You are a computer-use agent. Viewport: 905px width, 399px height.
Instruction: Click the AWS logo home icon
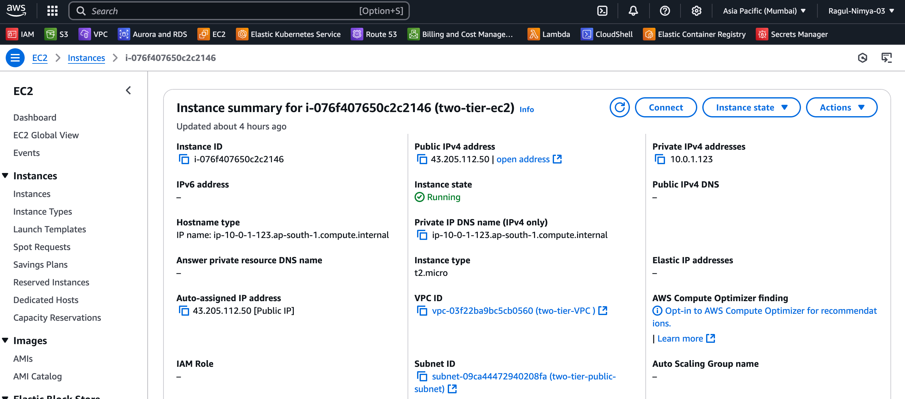[16, 10]
